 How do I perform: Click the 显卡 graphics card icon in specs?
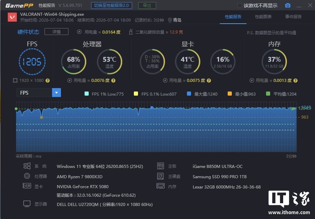tap(27, 186)
